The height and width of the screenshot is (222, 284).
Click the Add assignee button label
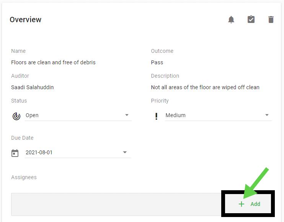[255, 204]
